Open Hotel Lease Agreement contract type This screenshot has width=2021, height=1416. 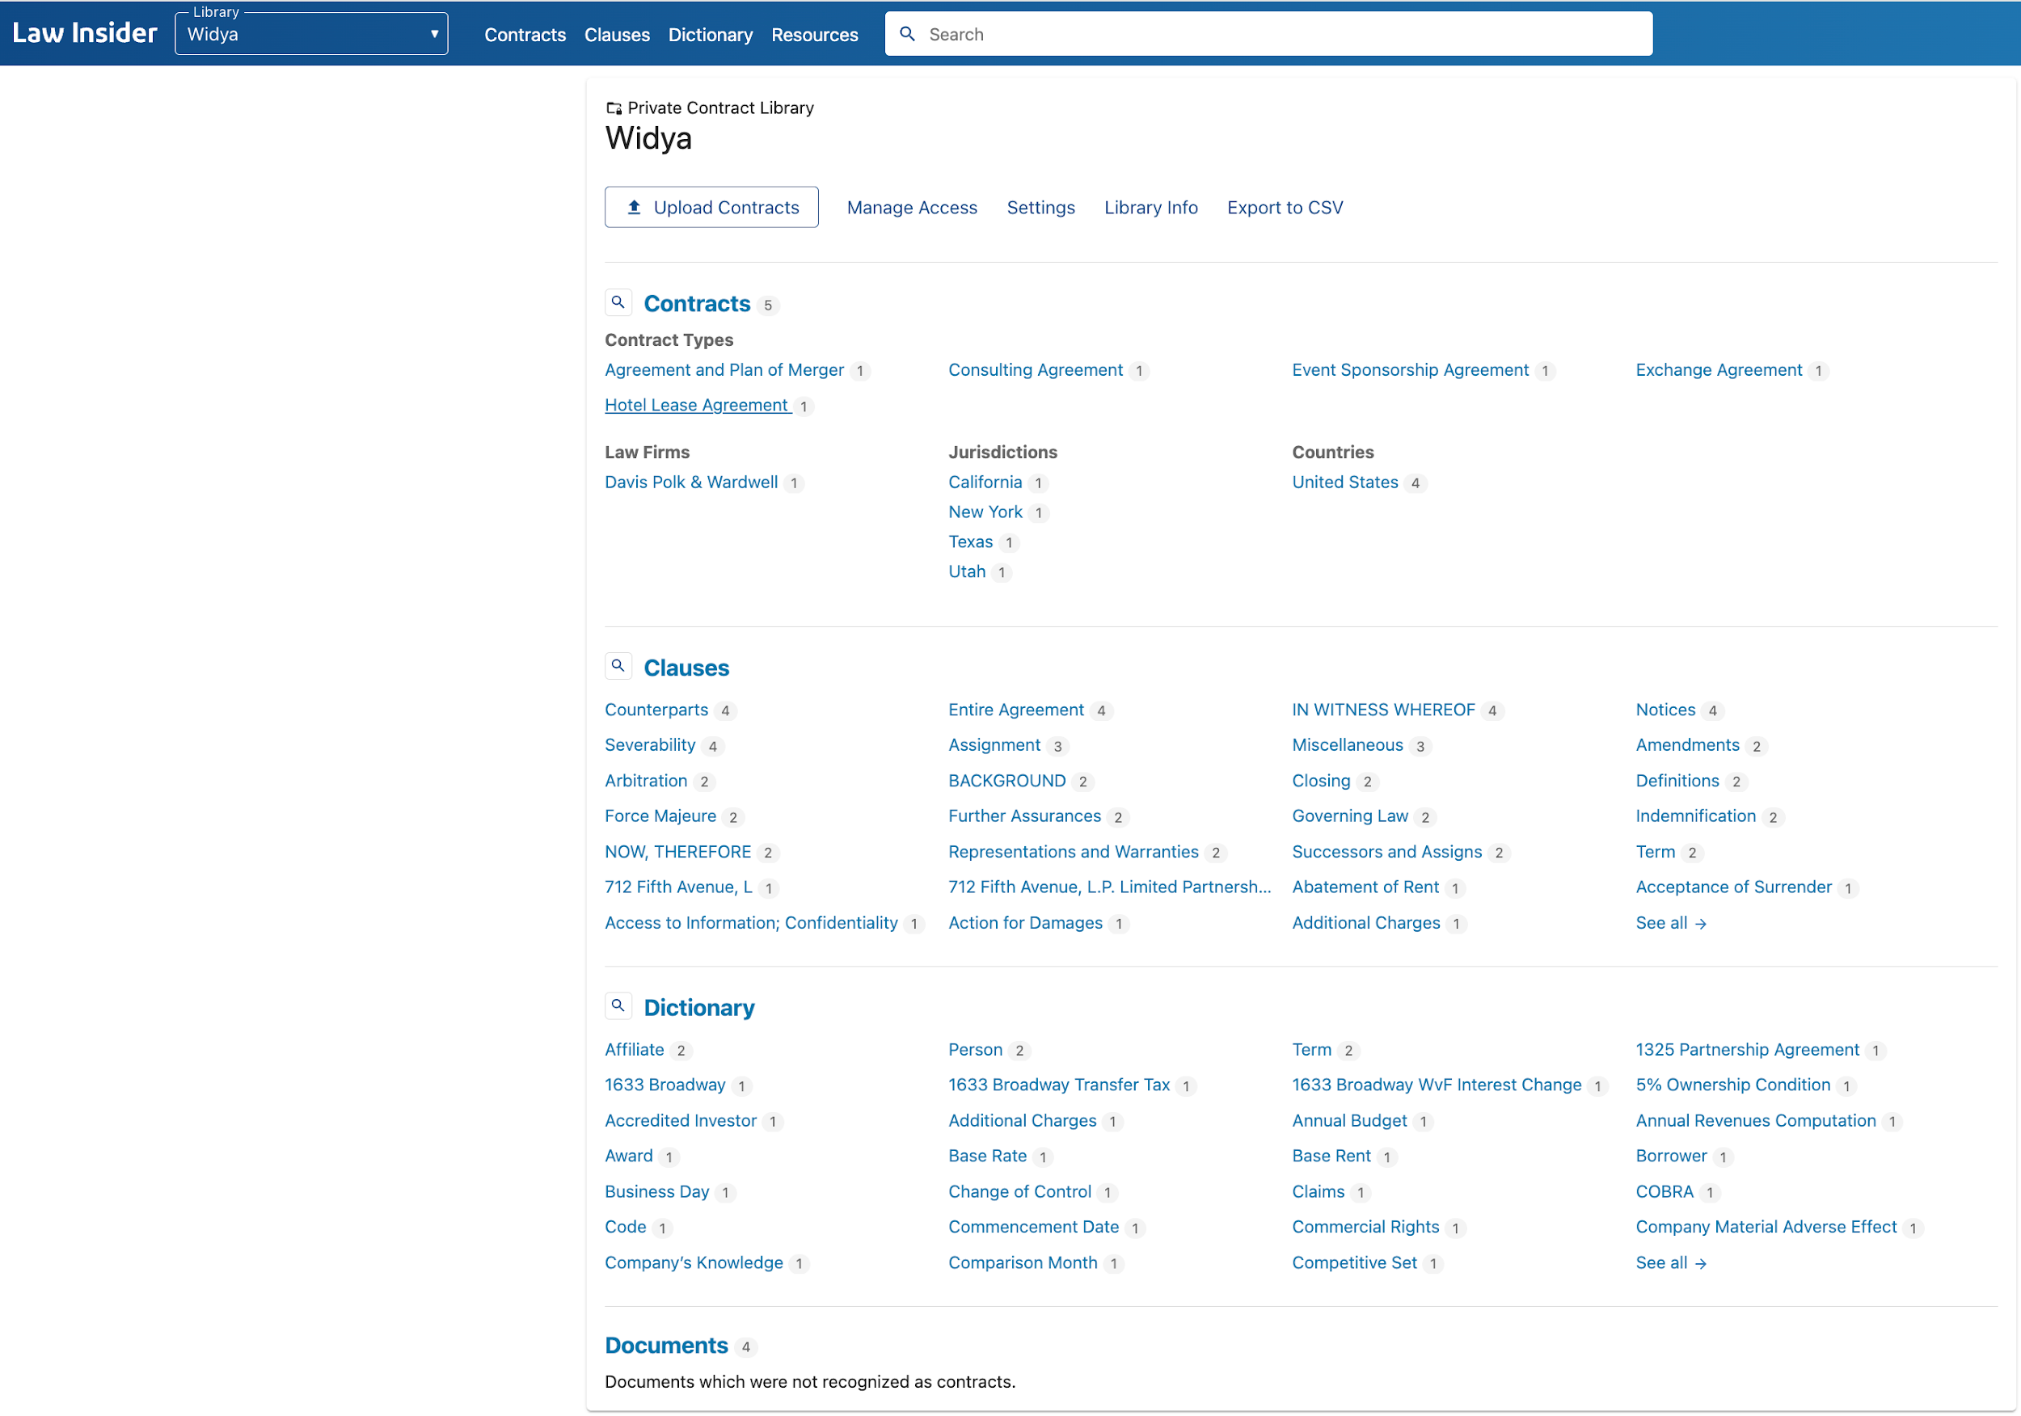coord(696,406)
